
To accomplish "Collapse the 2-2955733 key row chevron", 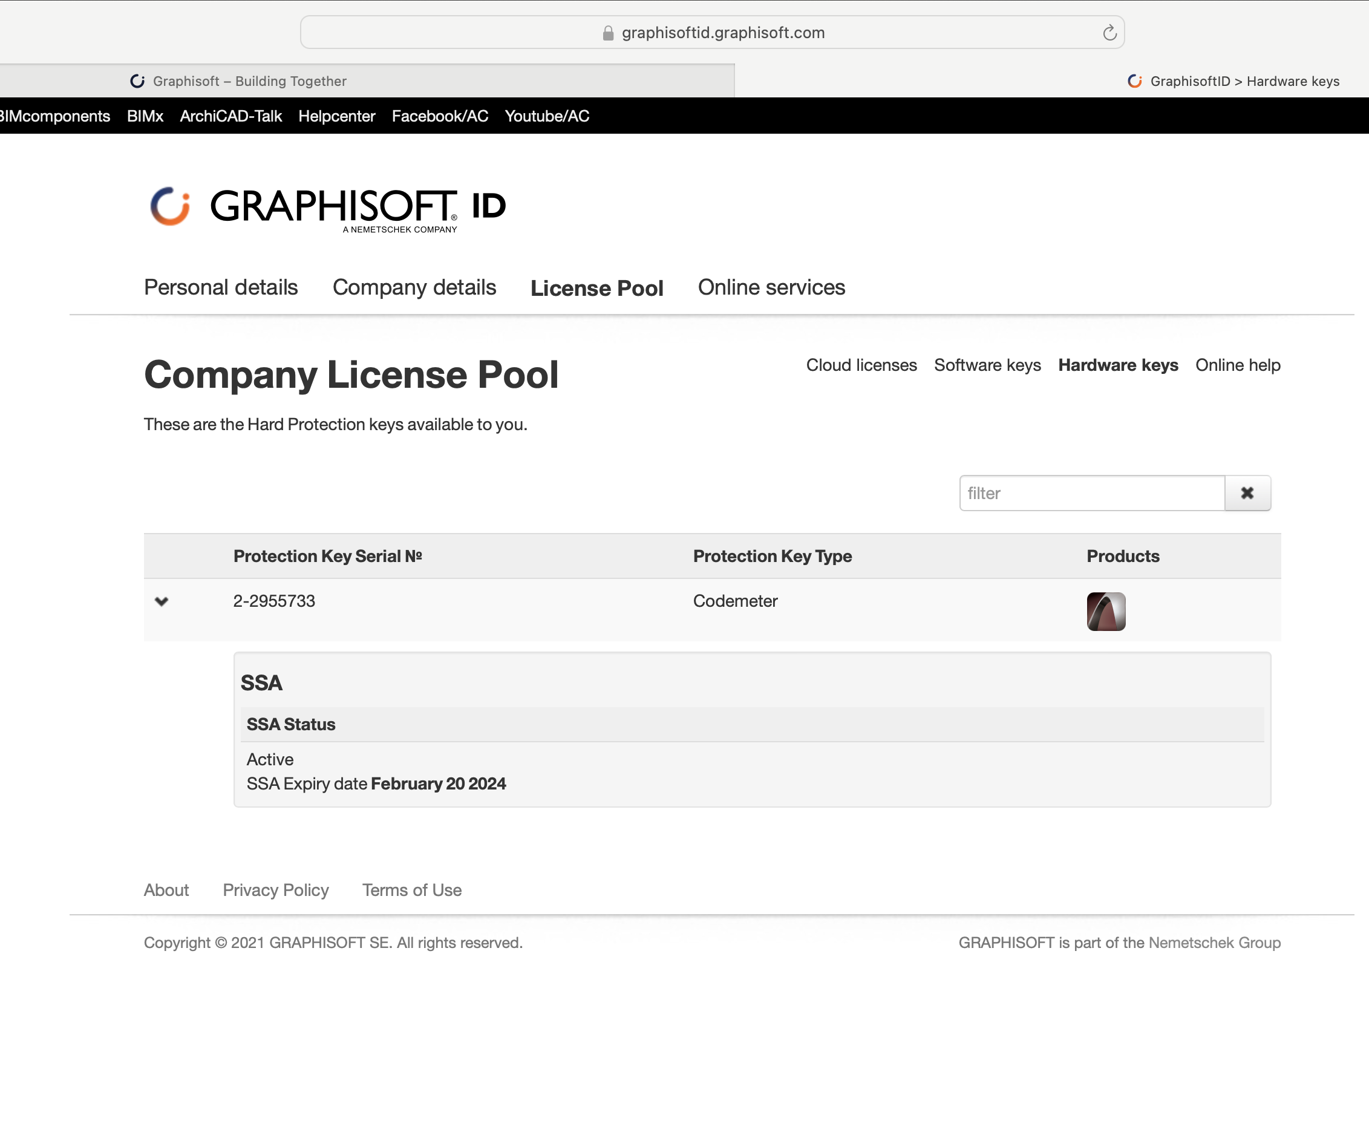I will click(162, 601).
